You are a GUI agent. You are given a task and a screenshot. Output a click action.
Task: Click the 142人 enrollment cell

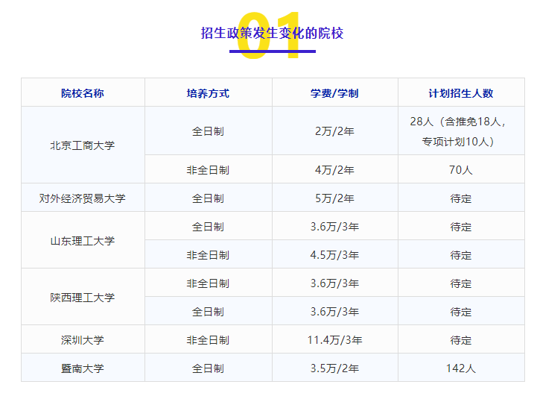[461, 368]
